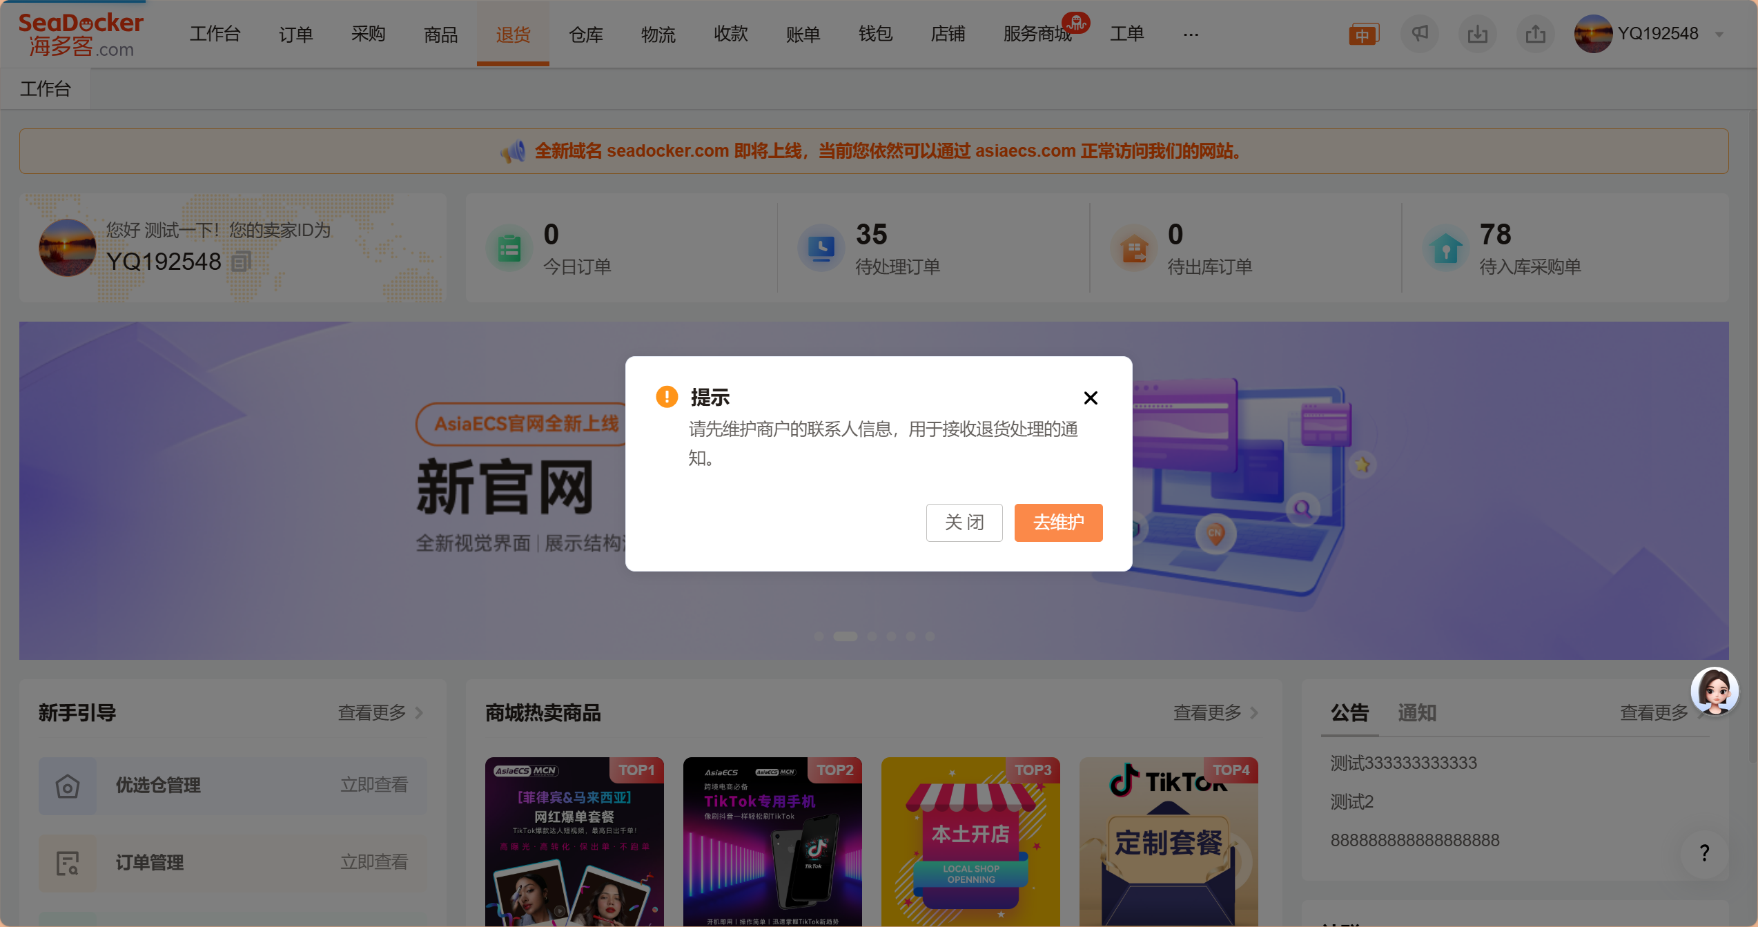Click the language switch icon in header
Image resolution: width=1758 pixels, height=927 pixels.
click(1363, 34)
